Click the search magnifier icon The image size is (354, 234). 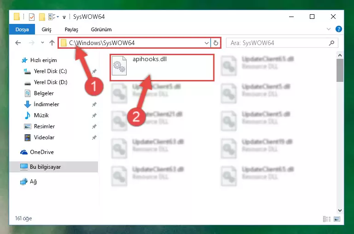(331, 43)
